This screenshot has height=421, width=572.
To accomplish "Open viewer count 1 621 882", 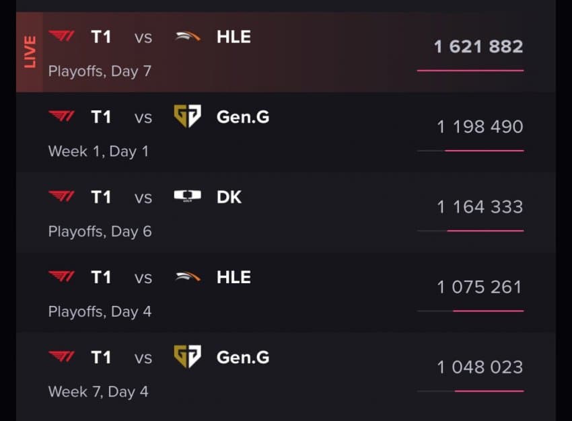I will tap(478, 46).
